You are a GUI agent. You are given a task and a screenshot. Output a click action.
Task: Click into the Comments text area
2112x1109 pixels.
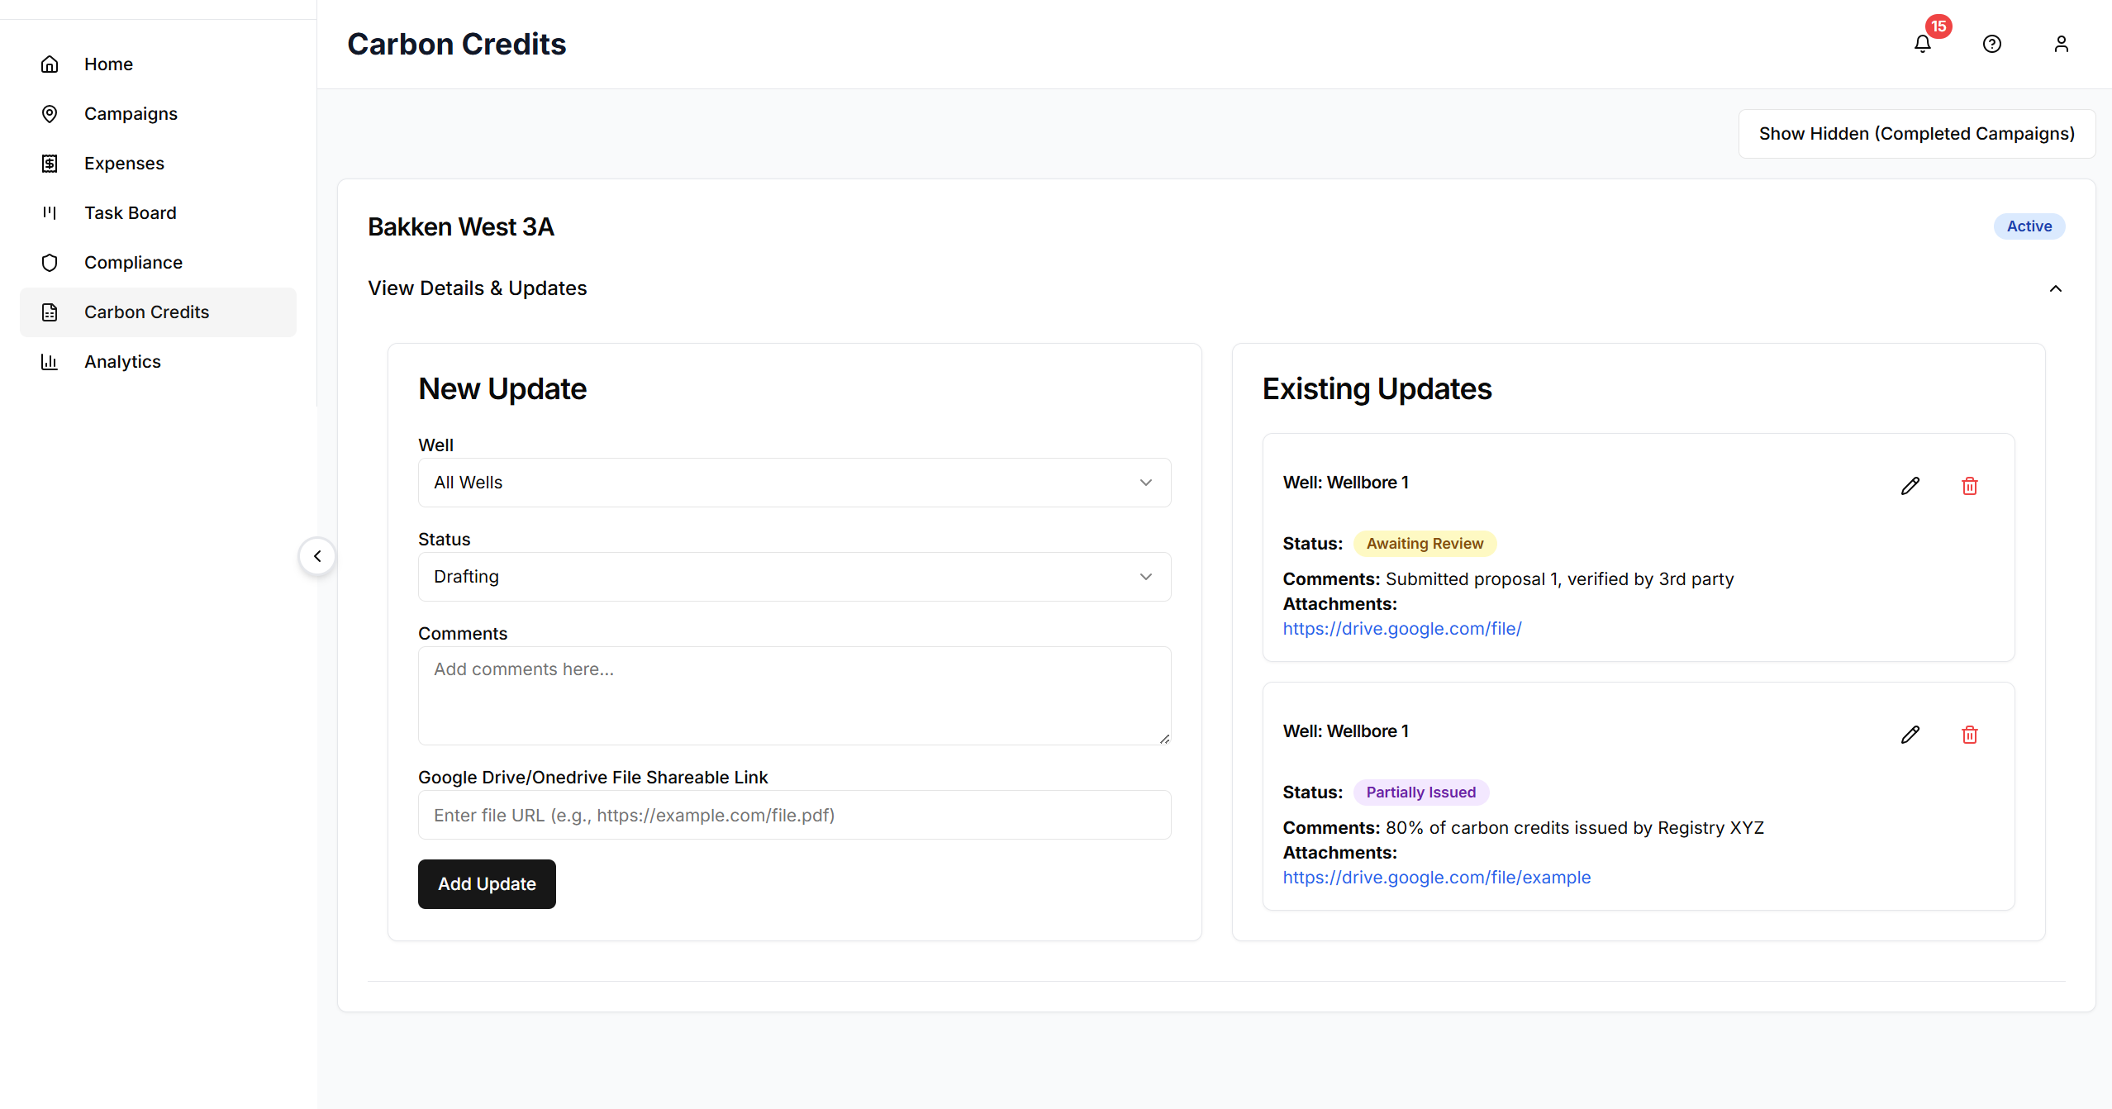click(x=793, y=696)
